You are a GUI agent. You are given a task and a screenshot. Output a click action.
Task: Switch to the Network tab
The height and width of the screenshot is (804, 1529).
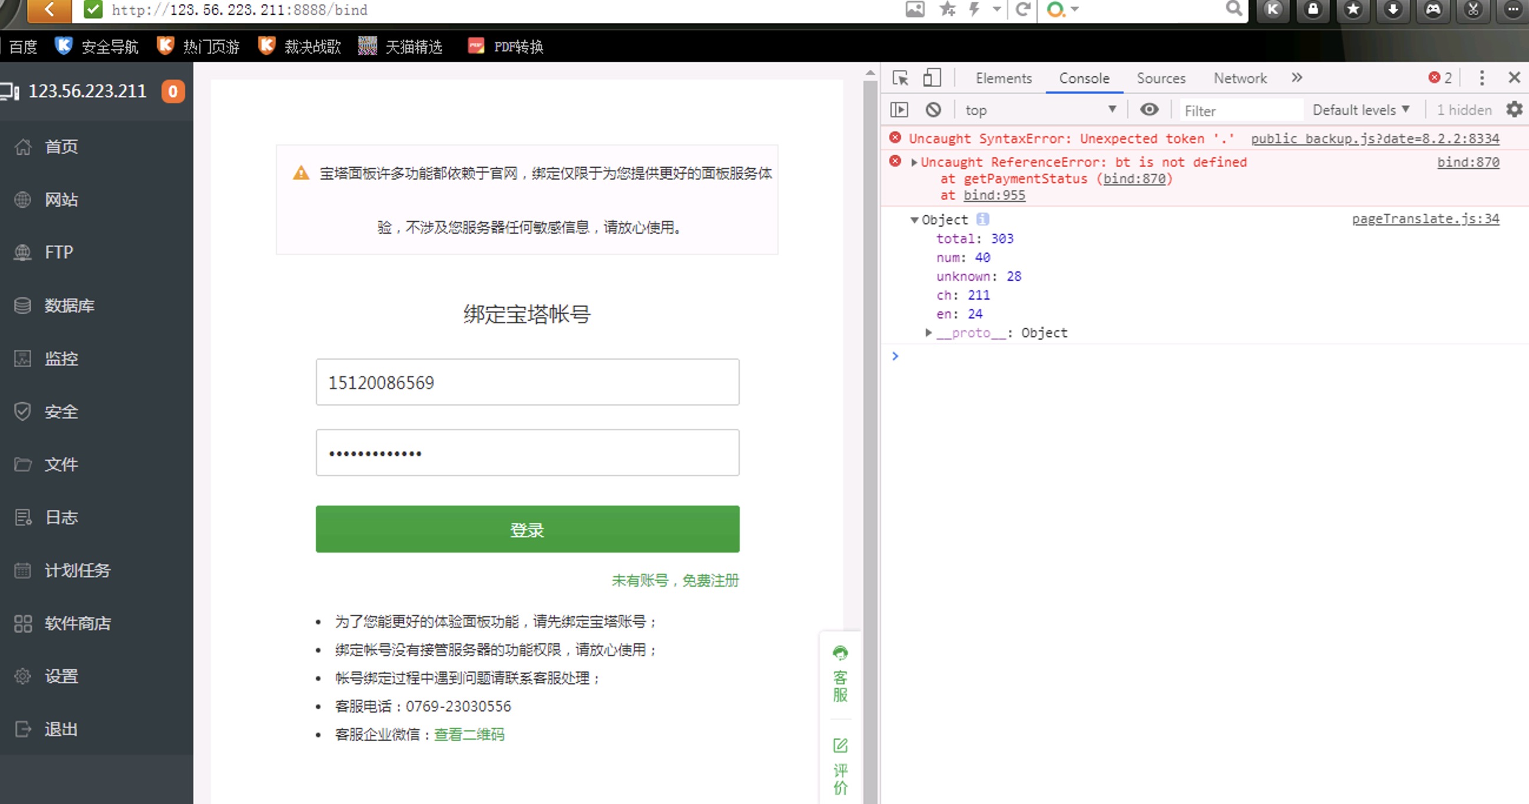tap(1240, 78)
